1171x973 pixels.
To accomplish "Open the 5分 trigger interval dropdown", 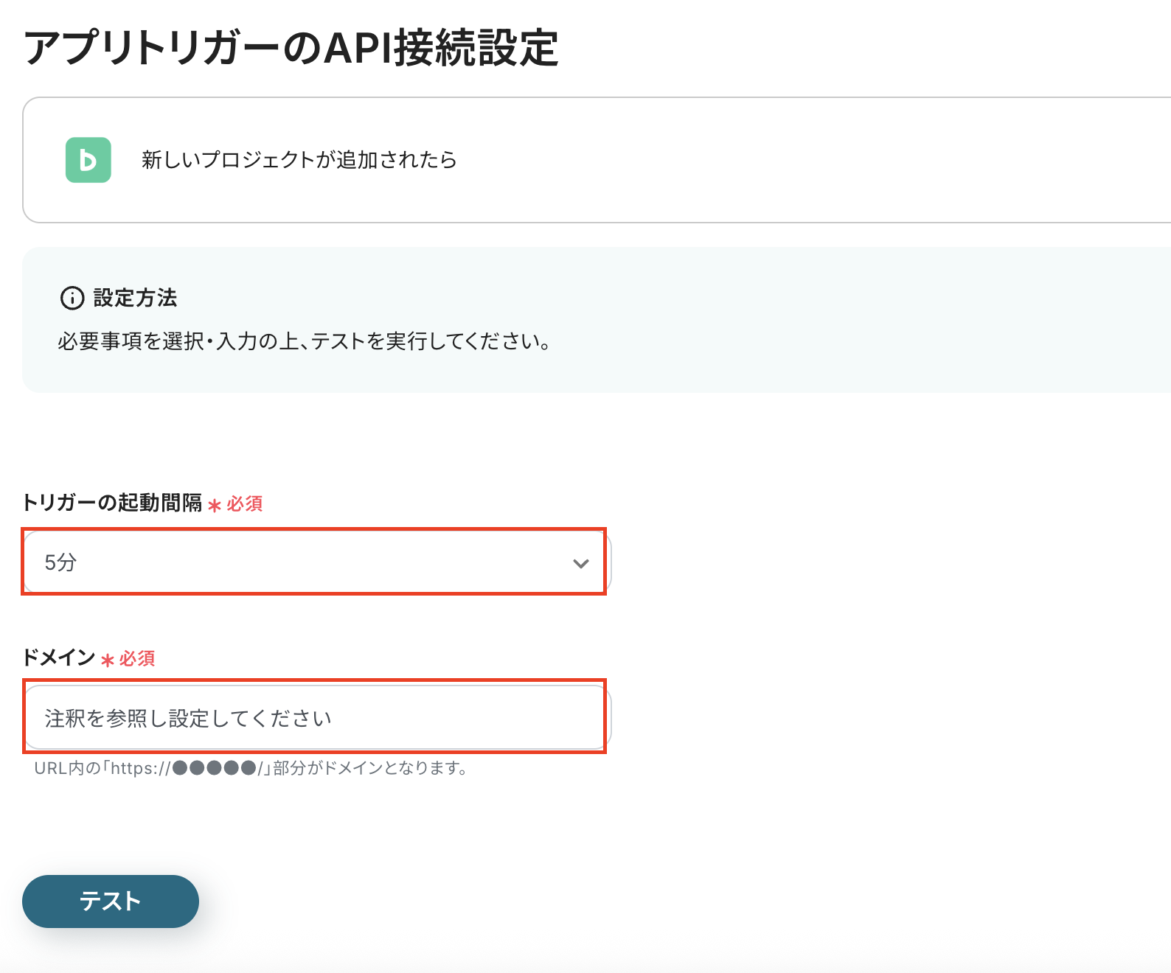I will pos(295,562).
